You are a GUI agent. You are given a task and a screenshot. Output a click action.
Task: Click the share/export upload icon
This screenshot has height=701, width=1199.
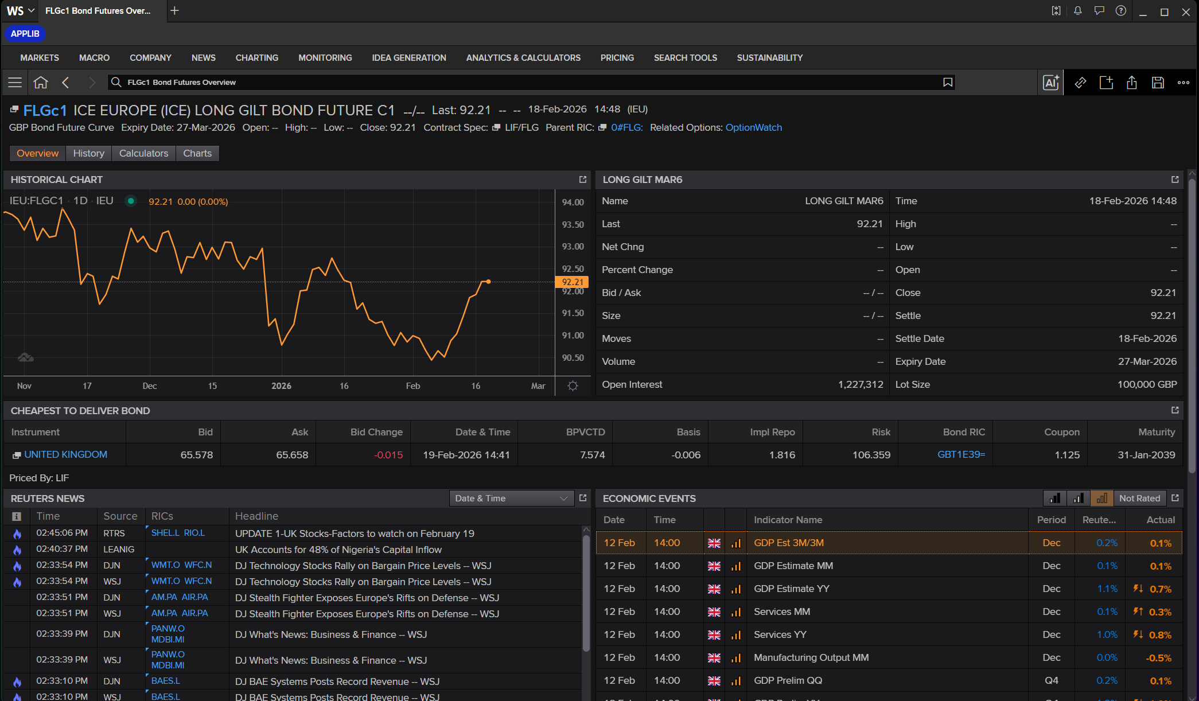tap(1132, 83)
